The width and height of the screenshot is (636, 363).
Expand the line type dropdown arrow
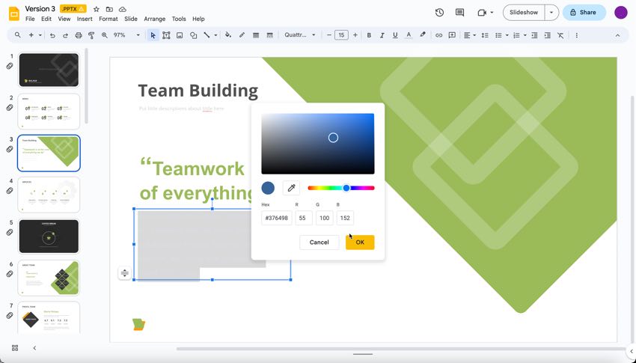coord(215,35)
